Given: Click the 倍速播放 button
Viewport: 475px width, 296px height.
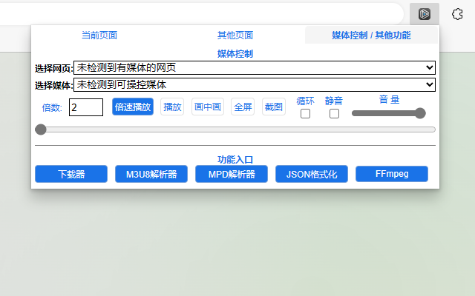Looking at the screenshot, I should pos(133,107).
